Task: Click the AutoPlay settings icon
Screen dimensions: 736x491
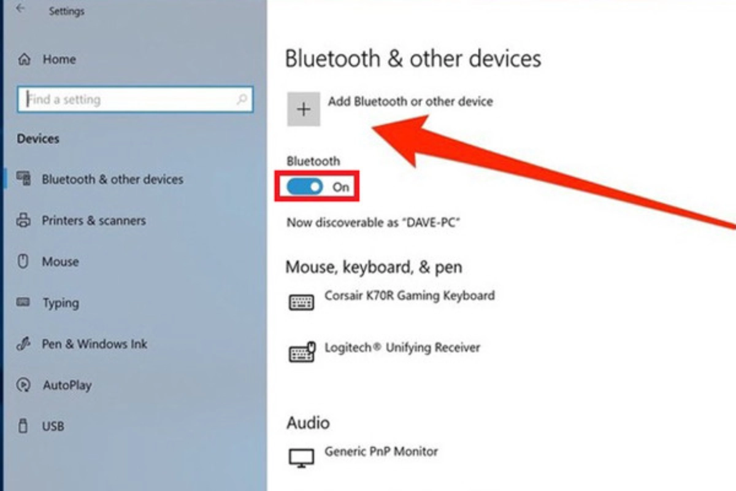Action: tap(25, 385)
